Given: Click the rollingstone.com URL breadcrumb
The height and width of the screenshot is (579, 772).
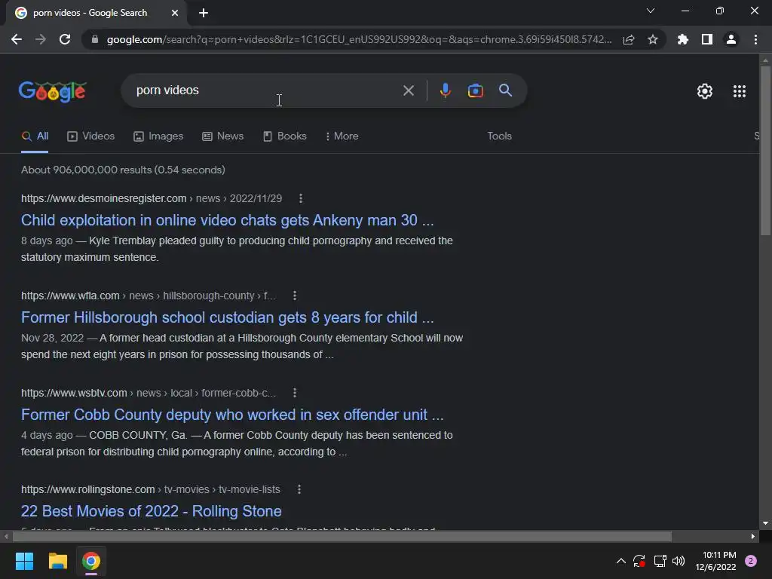Looking at the screenshot, I should point(151,489).
